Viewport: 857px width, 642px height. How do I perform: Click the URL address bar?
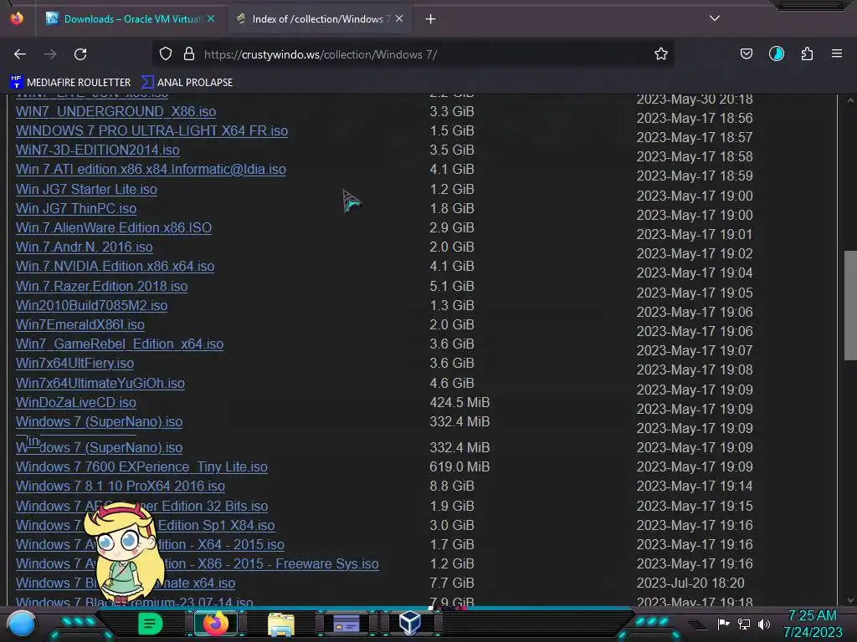tap(413, 54)
